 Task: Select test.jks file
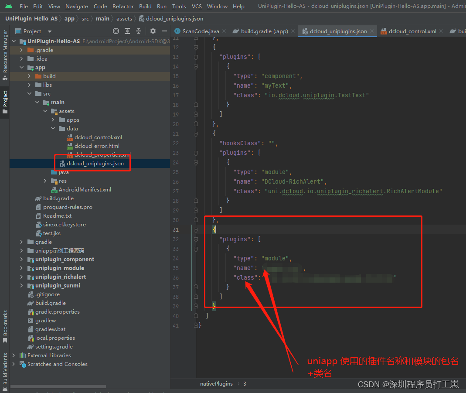click(51, 233)
